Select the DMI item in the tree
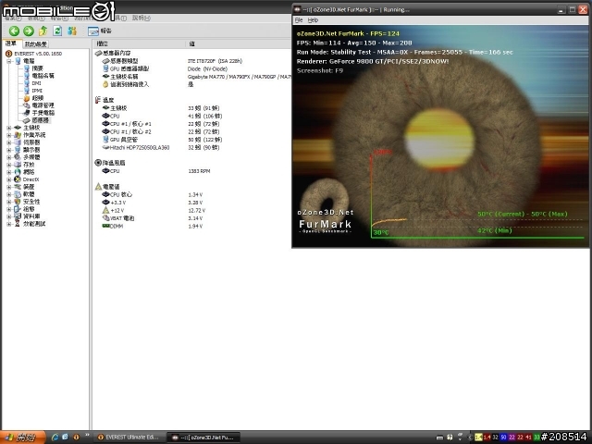 pos(33,83)
